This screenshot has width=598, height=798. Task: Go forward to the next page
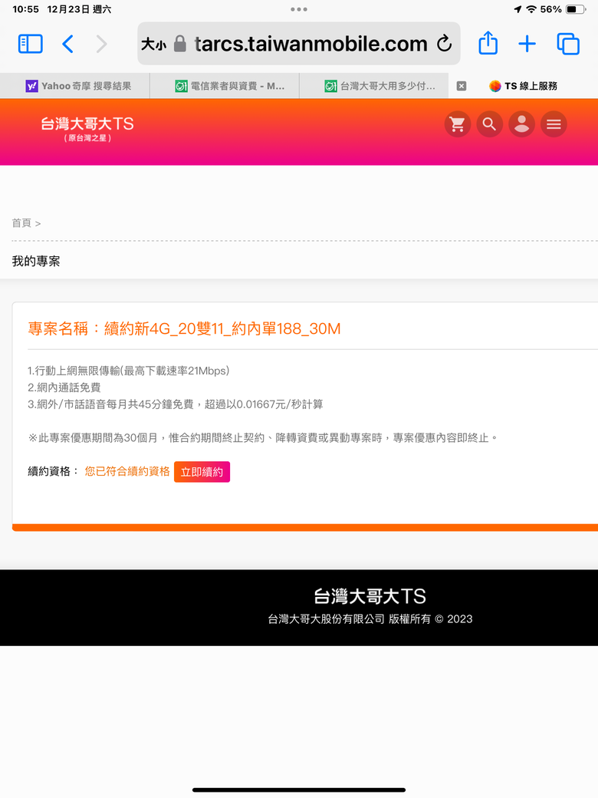point(102,44)
